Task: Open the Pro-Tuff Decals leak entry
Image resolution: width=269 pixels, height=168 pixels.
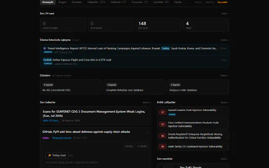Action: click(193, 166)
